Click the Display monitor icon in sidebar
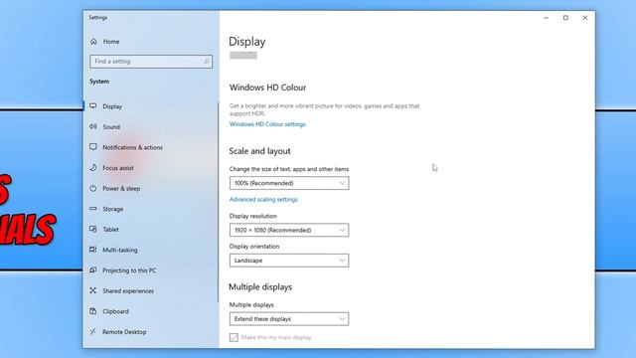This screenshot has width=636, height=358. coord(93,106)
